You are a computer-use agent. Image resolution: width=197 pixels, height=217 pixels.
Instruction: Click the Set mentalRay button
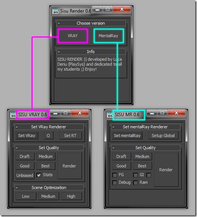tap(127, 136)
